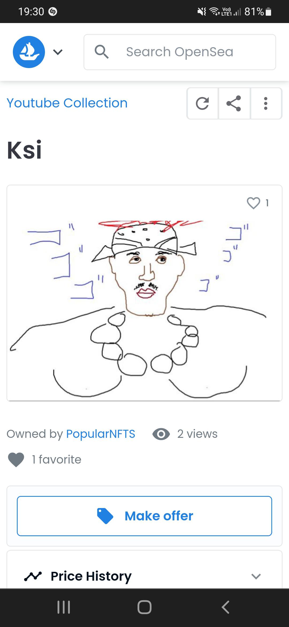Open the OpenSea ship logo
The image size is (289, 627).
click(x=29, y=52)
